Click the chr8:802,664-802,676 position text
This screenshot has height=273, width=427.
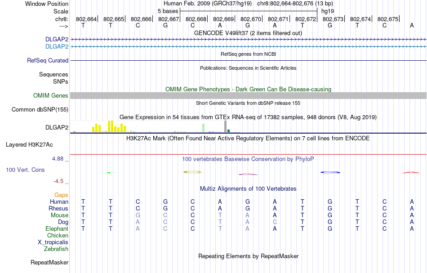click(295, 4)
